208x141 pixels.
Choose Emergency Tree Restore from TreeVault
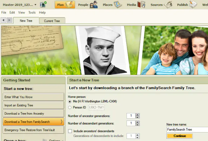tap(33, 130)
